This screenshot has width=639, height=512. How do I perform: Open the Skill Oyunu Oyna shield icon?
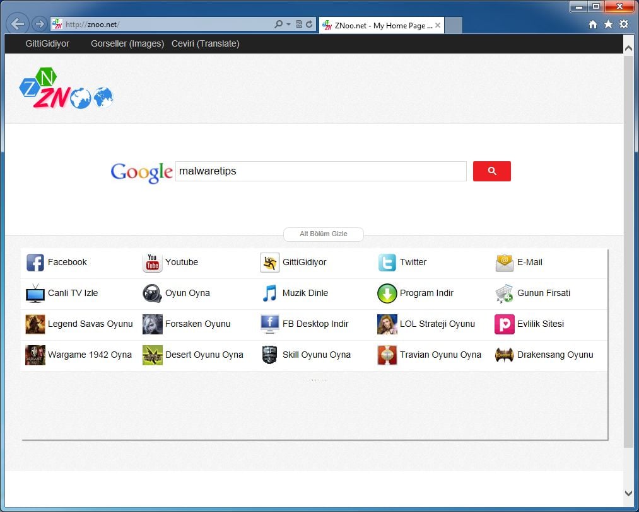270,355
